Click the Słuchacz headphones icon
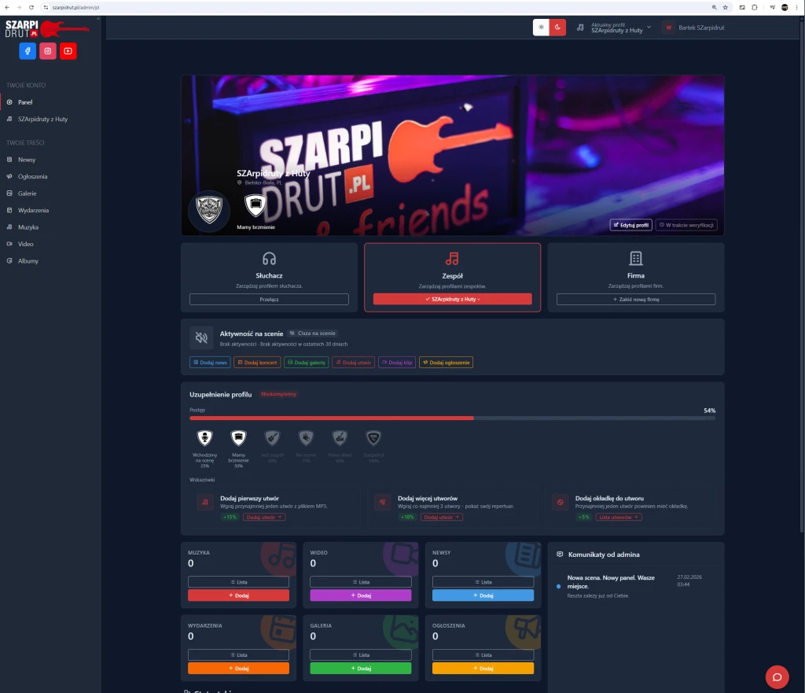805x693 pixels. coord(269,259)
